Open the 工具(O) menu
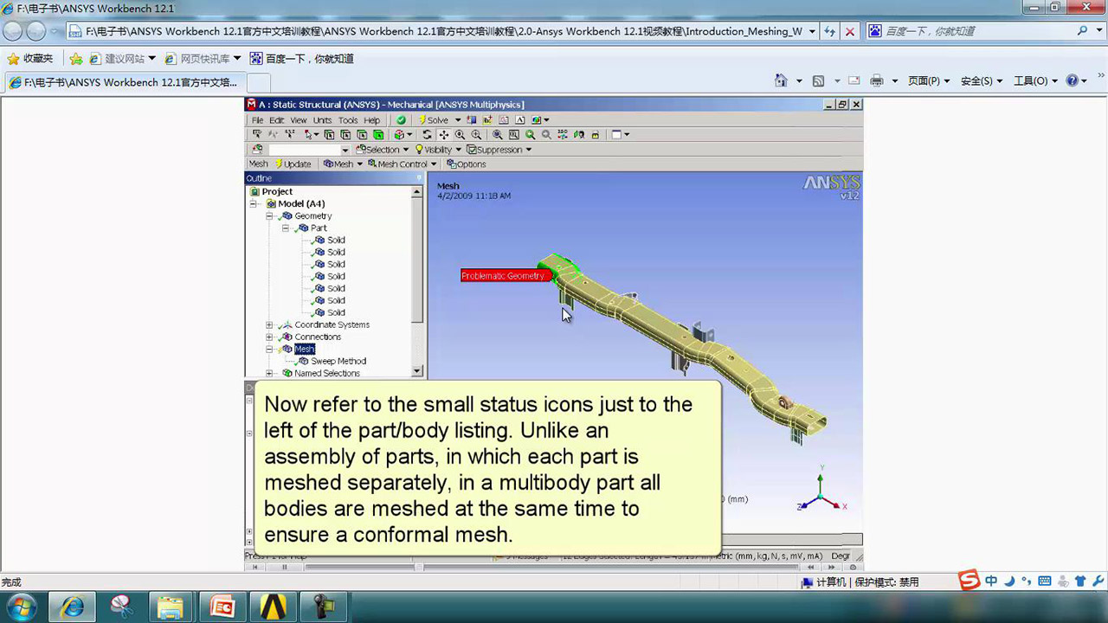Image resolution: width=1108 pixels, height=623 pixels. point(1034,80)
